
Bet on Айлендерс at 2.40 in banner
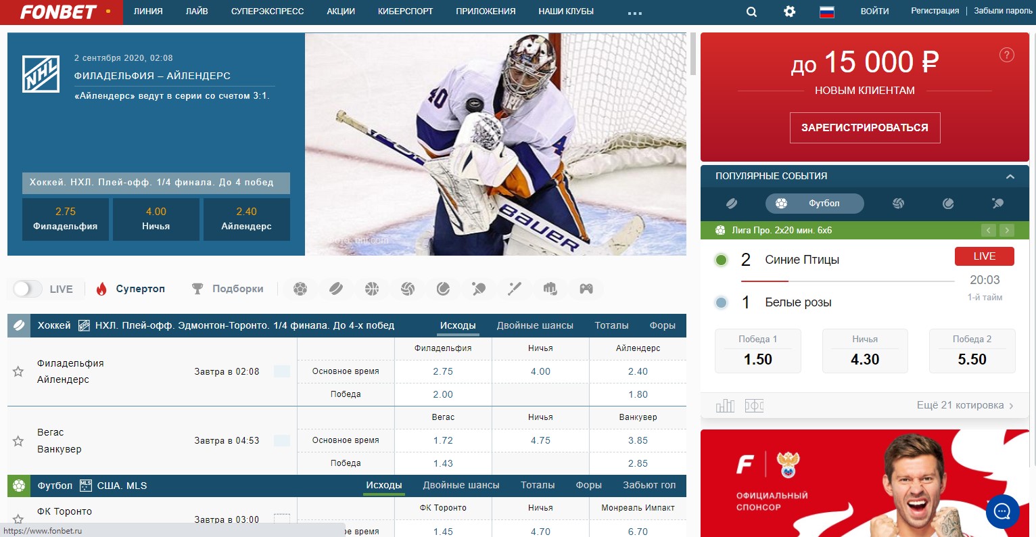(x=247, y=219)
